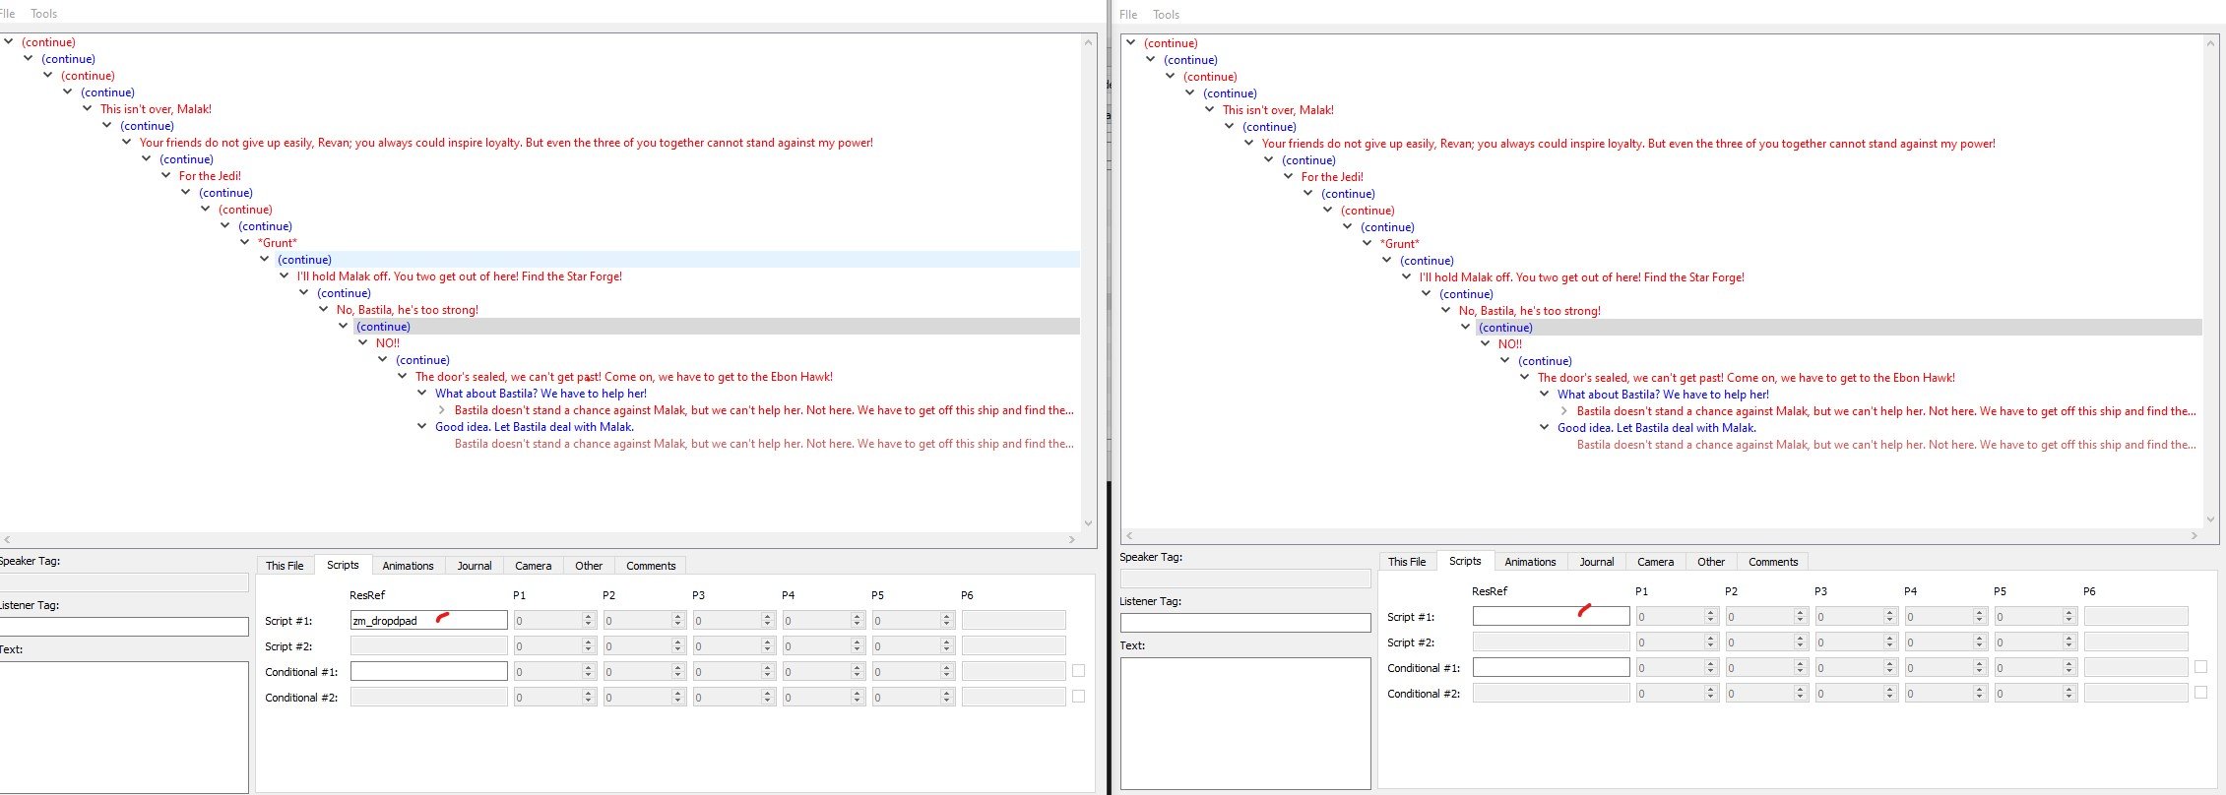2226x795 pixels.
Task: Click the tree's scroll-down arrow, left window
Action: 1088,523
